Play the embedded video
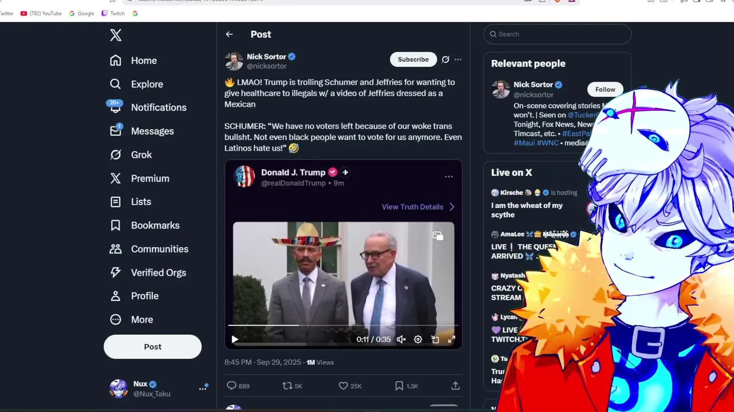 click(235, 339)
